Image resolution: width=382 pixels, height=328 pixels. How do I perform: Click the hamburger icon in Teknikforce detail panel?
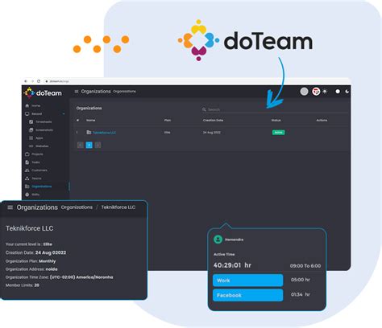(x=10, y=207)
